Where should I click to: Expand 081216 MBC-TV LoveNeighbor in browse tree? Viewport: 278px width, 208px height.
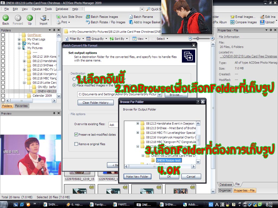(138, 132)
